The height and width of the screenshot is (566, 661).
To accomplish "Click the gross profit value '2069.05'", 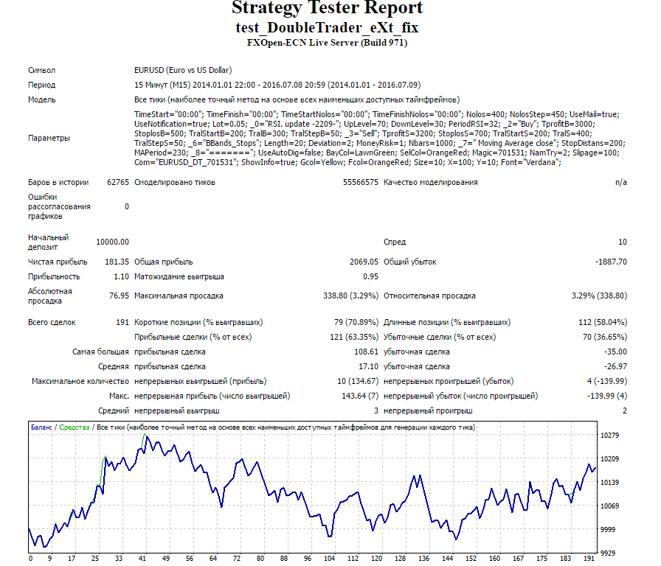I will tap(364, 262).
